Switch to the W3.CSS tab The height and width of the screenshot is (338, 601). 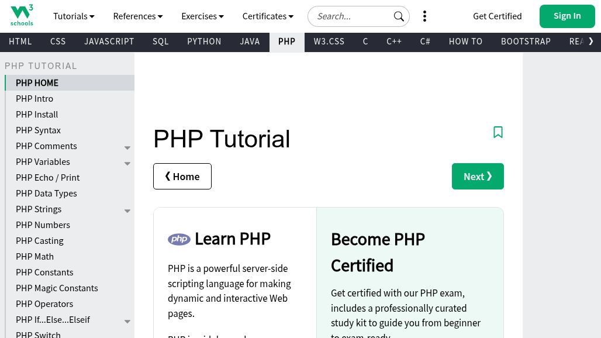tap(329, 42)
